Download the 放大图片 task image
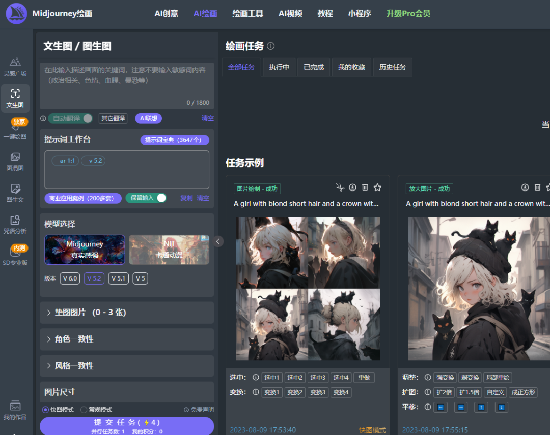Viewport: 550px width, 435px height. click(x=525, y=188)
